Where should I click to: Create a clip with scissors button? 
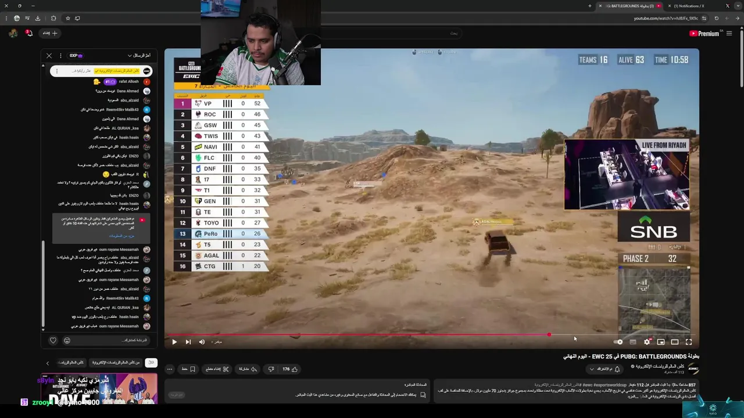point(217,369)
